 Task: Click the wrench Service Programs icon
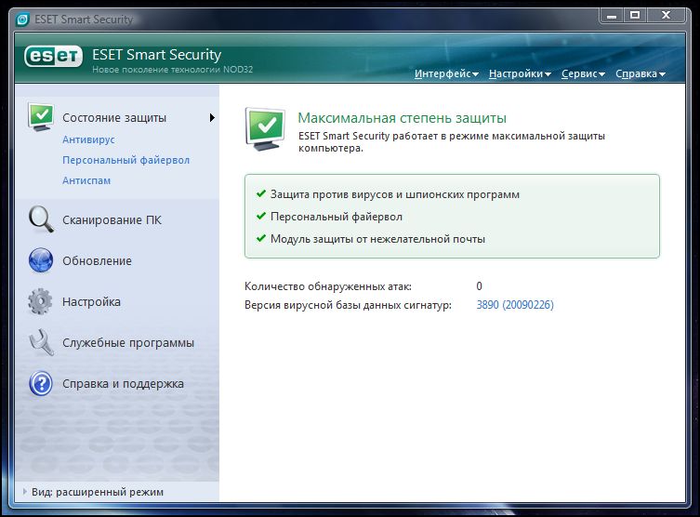[x=41, y=343]
